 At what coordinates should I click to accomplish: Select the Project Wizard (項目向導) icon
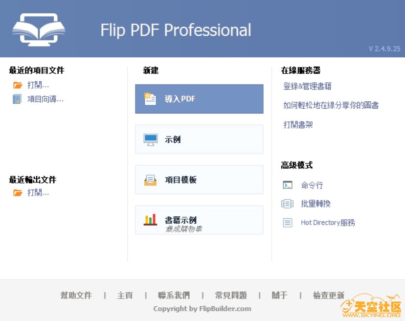[15, 99]
